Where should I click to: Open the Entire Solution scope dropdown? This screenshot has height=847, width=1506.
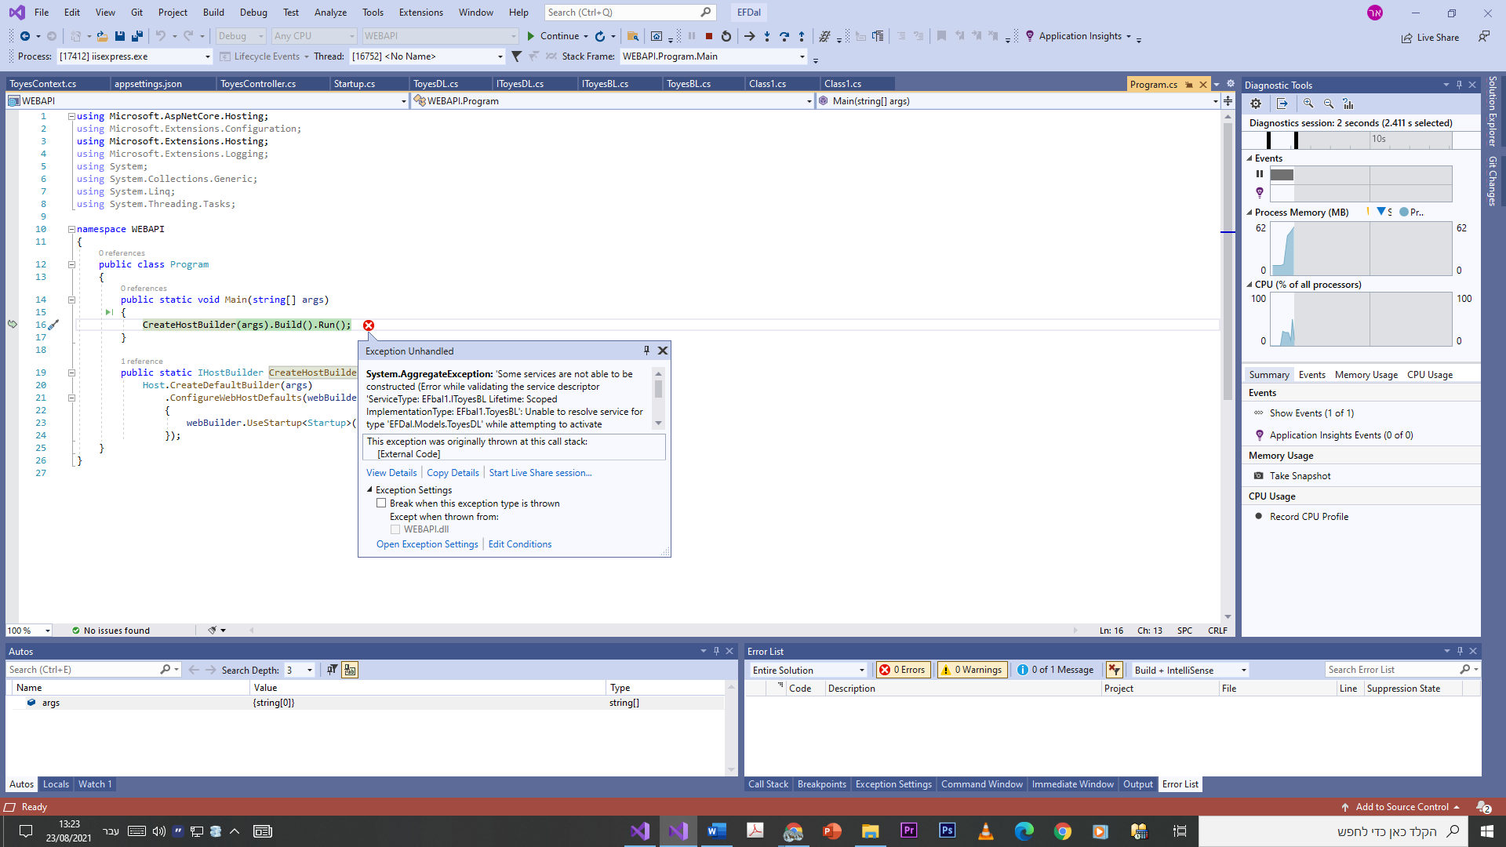pos(861,671)
